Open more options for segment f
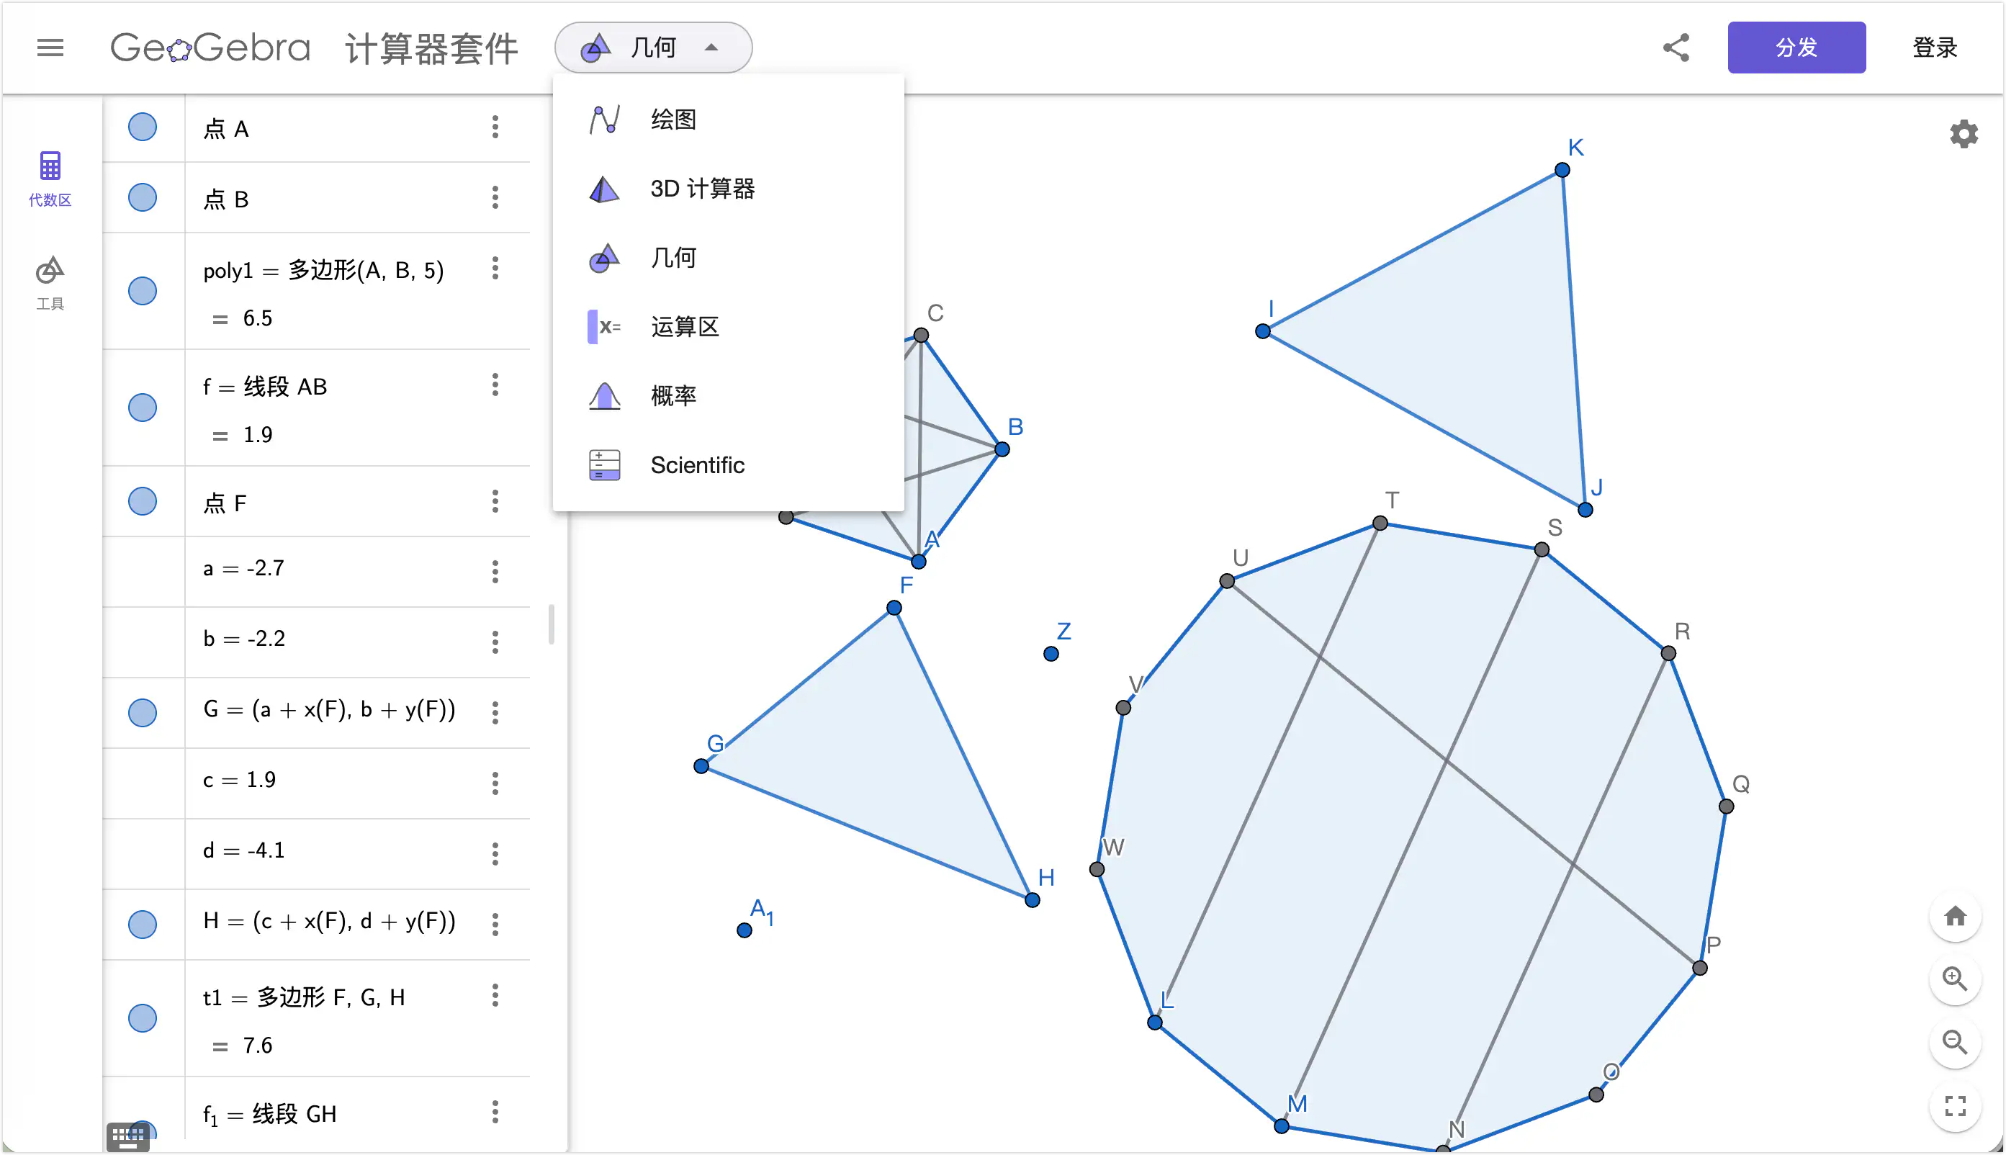Viewport: 2006px width, 1155px height. 495,385
